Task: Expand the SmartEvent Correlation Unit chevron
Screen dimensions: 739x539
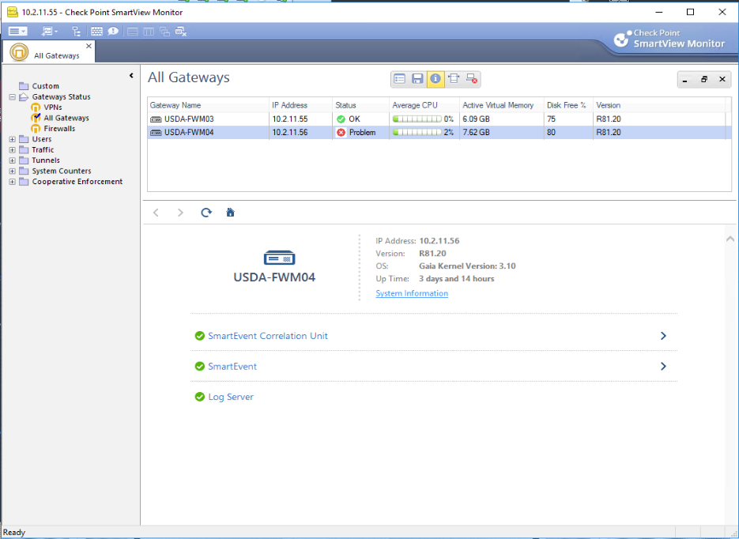Action: (663, 336)
